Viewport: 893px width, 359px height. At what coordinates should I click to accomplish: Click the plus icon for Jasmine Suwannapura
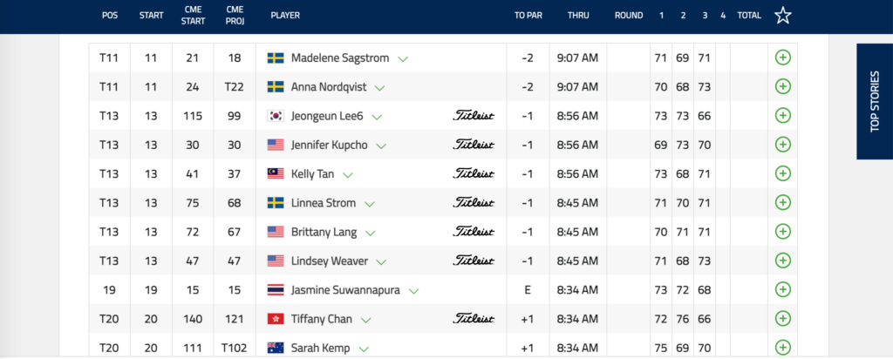(782, 289)
